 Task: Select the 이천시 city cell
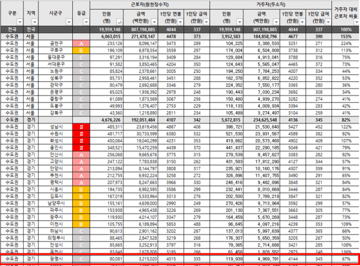point(55,224)
